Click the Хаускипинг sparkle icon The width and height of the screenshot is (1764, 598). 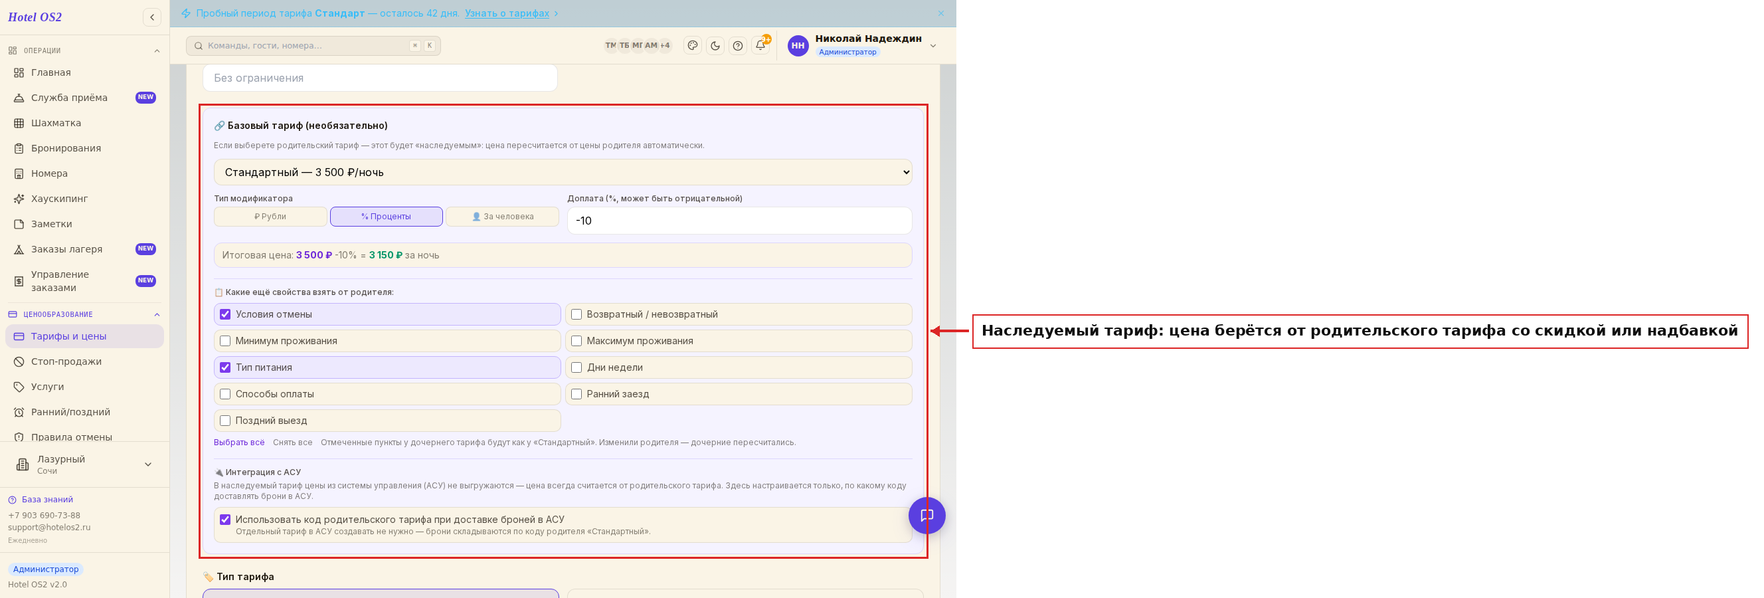pos(19,199)
